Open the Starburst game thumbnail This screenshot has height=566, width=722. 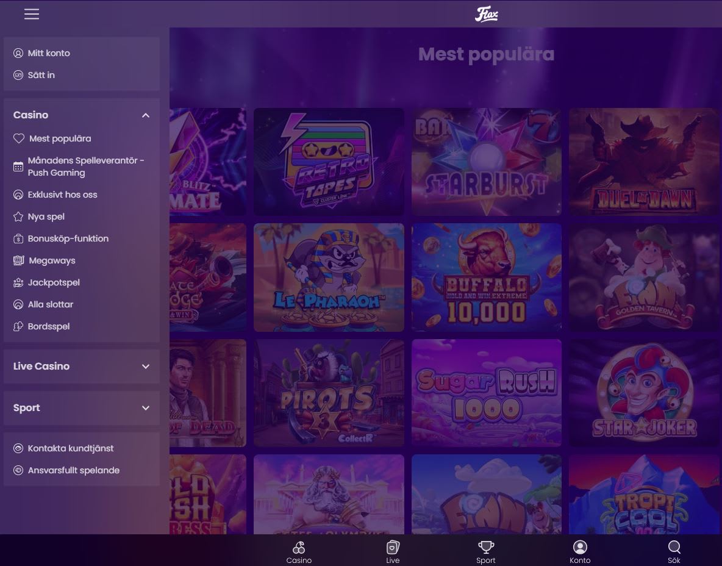(x=486, y=162)
